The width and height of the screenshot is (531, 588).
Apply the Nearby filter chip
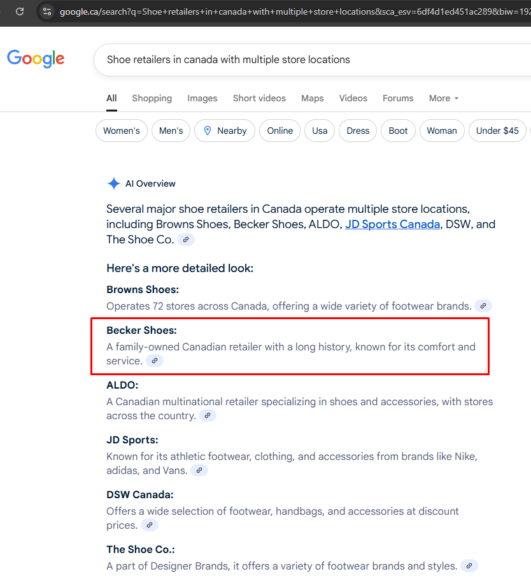(225, 131)
